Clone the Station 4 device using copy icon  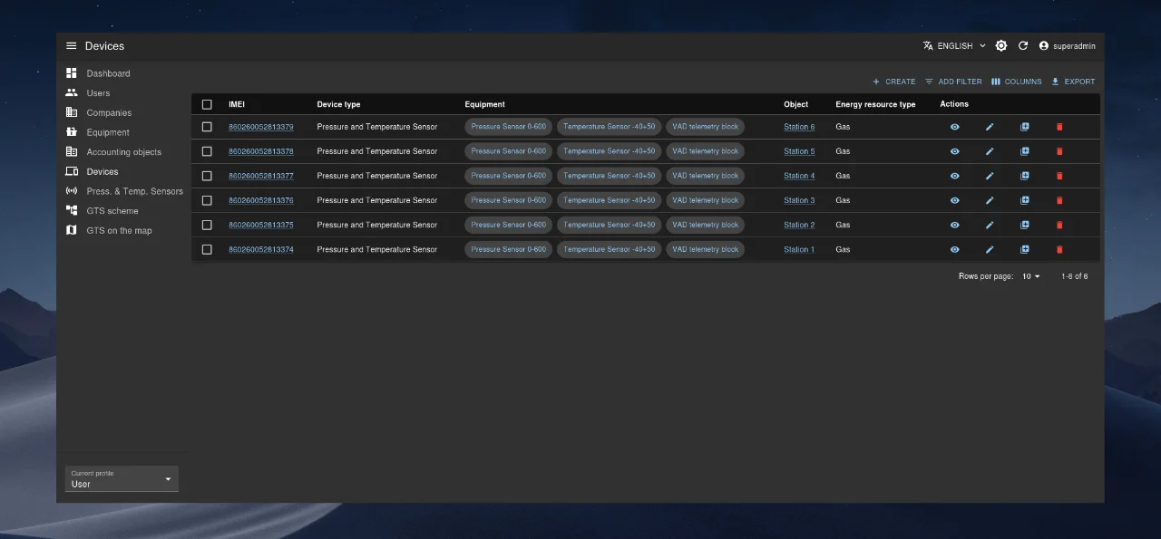pos(1025,176)
